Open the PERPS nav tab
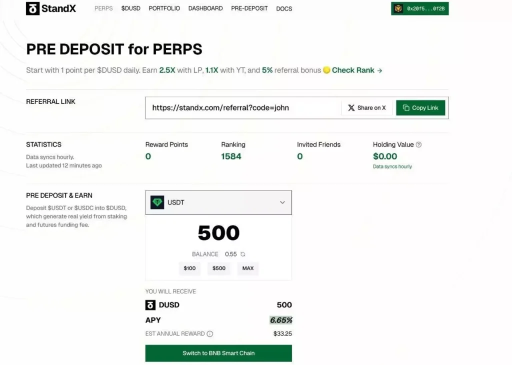The image size is (512, 365). tap(103, 8)
